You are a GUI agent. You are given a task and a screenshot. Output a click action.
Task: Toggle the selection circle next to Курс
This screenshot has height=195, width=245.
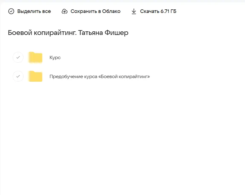click(18, 57)
